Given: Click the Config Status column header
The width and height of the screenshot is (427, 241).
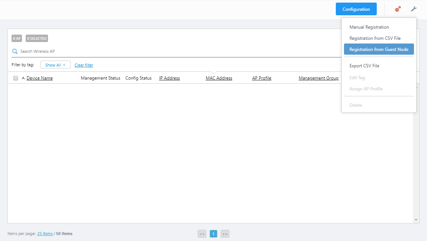Looking at the screenshot, I should (138, 78).
